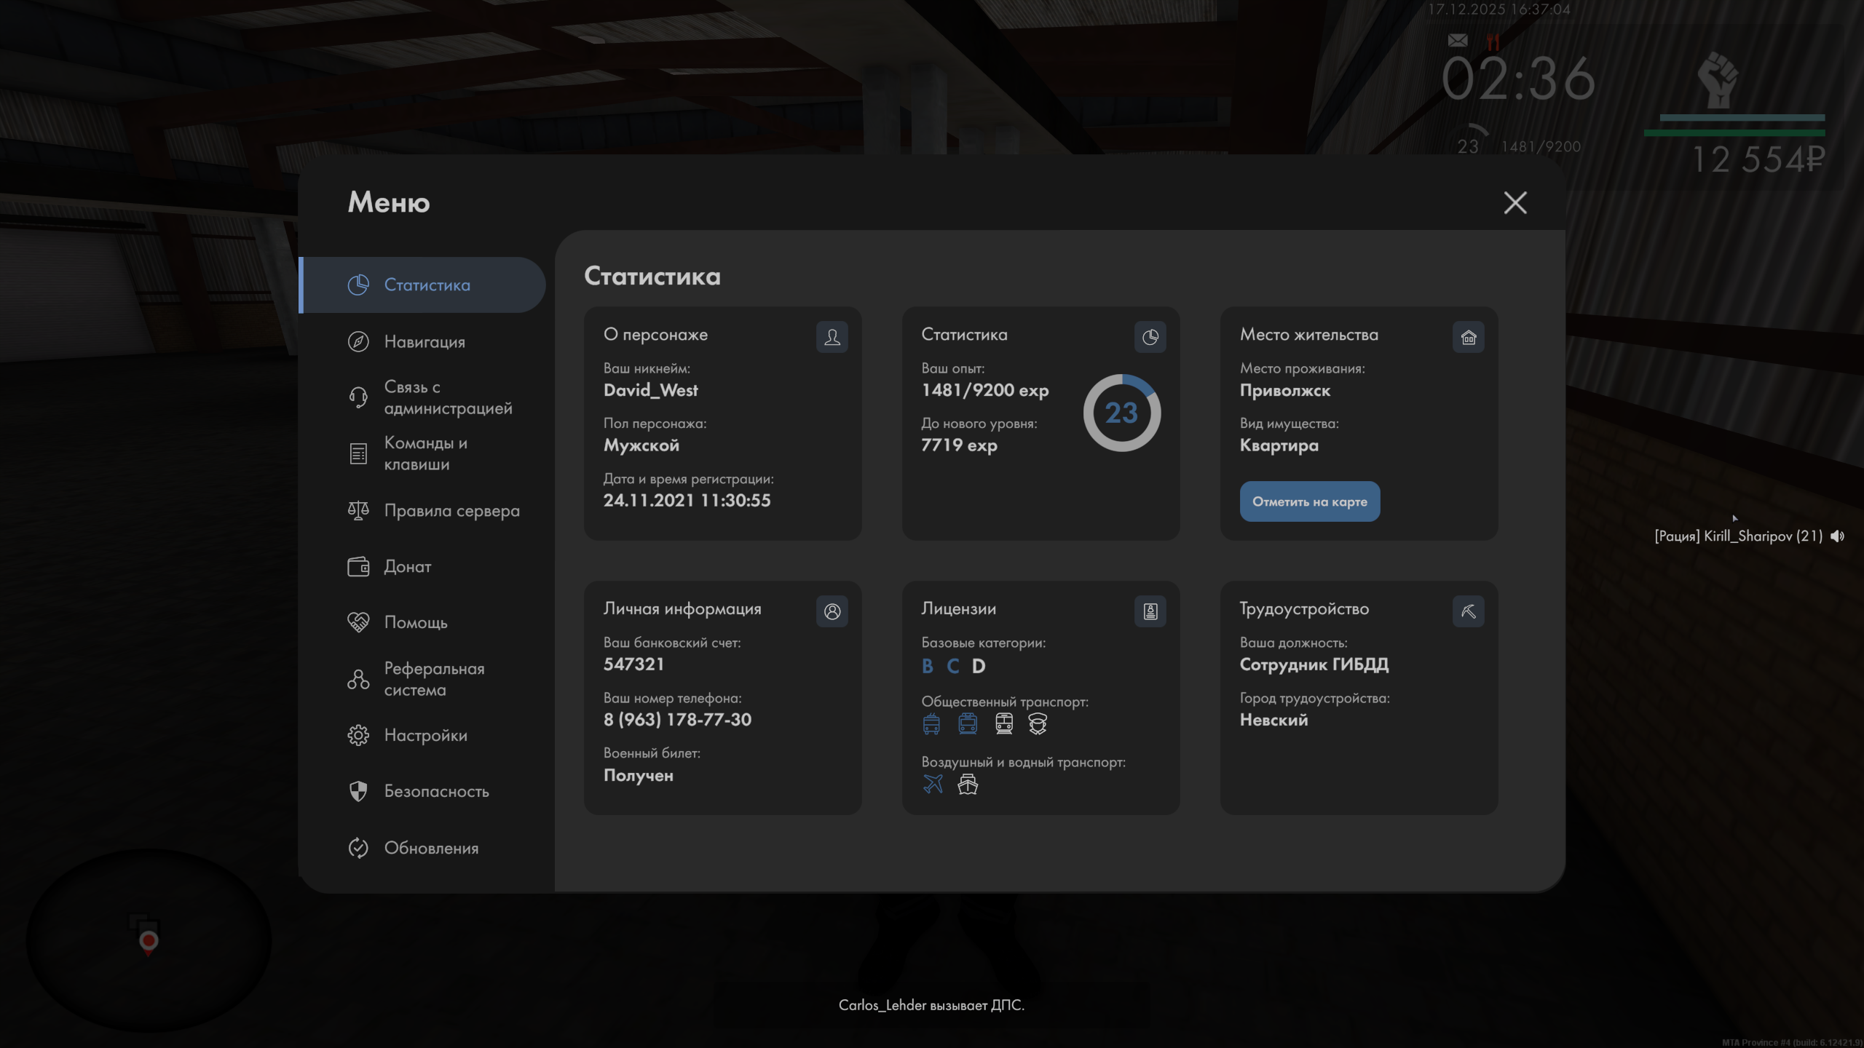Click the level 23 progress ring
Viewport: 1864px width, 1048px height.
[1121, 413]
